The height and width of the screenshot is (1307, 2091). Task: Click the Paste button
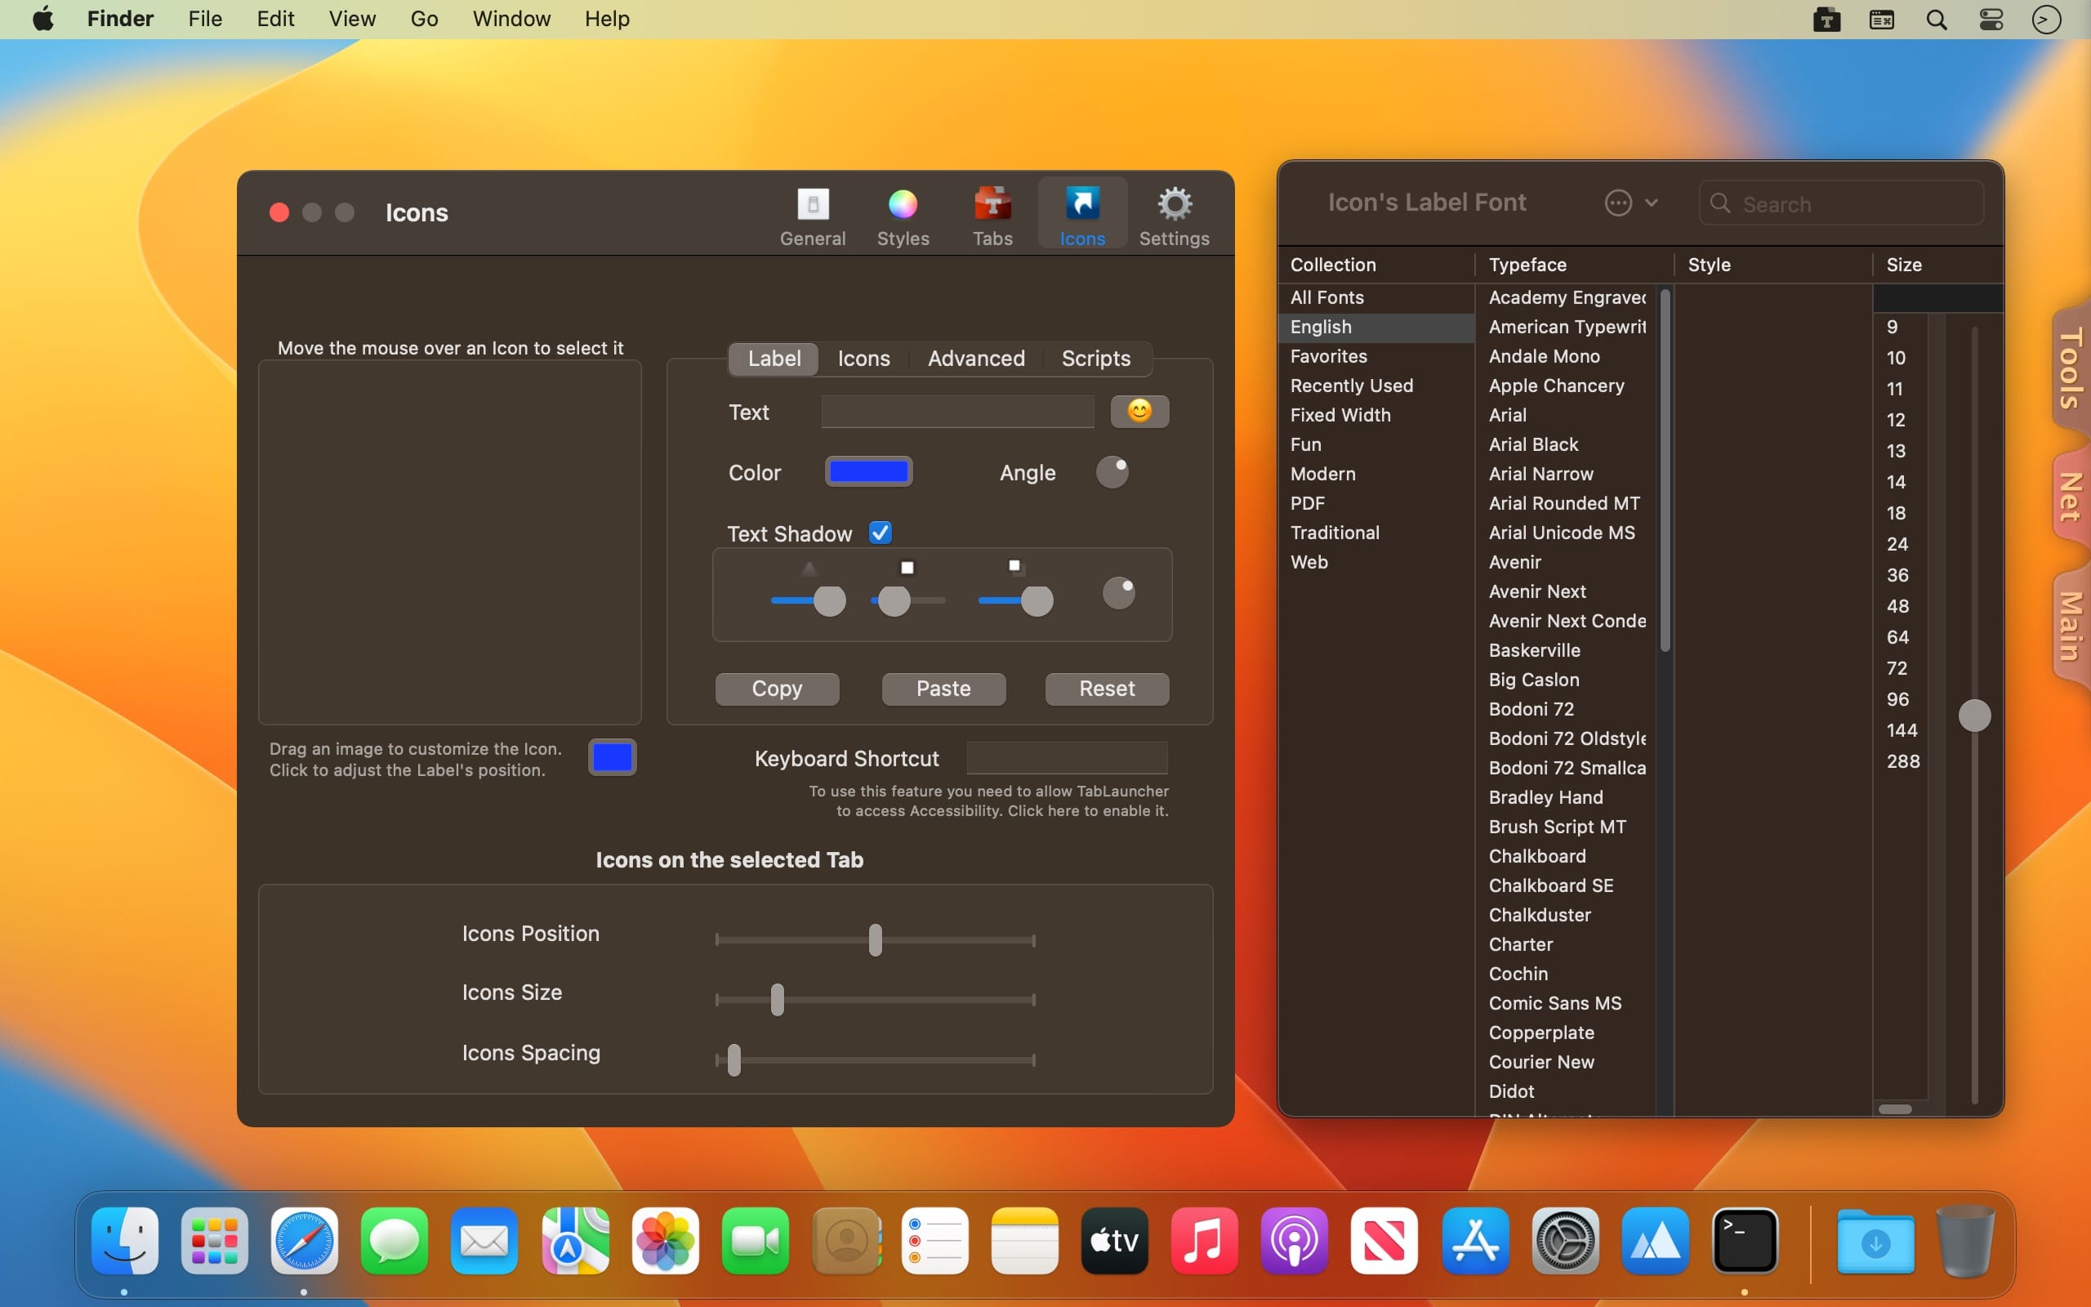943,689
